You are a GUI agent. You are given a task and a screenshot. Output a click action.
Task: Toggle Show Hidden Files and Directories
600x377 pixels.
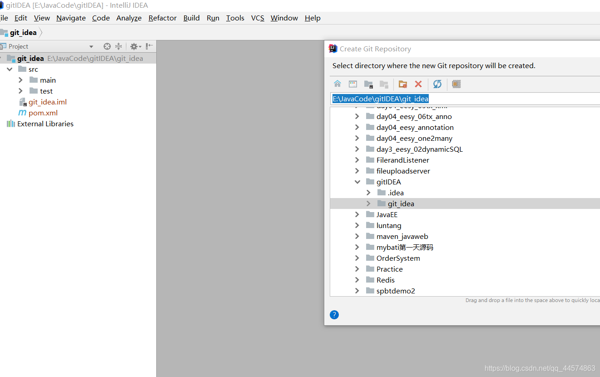(456, 84)
